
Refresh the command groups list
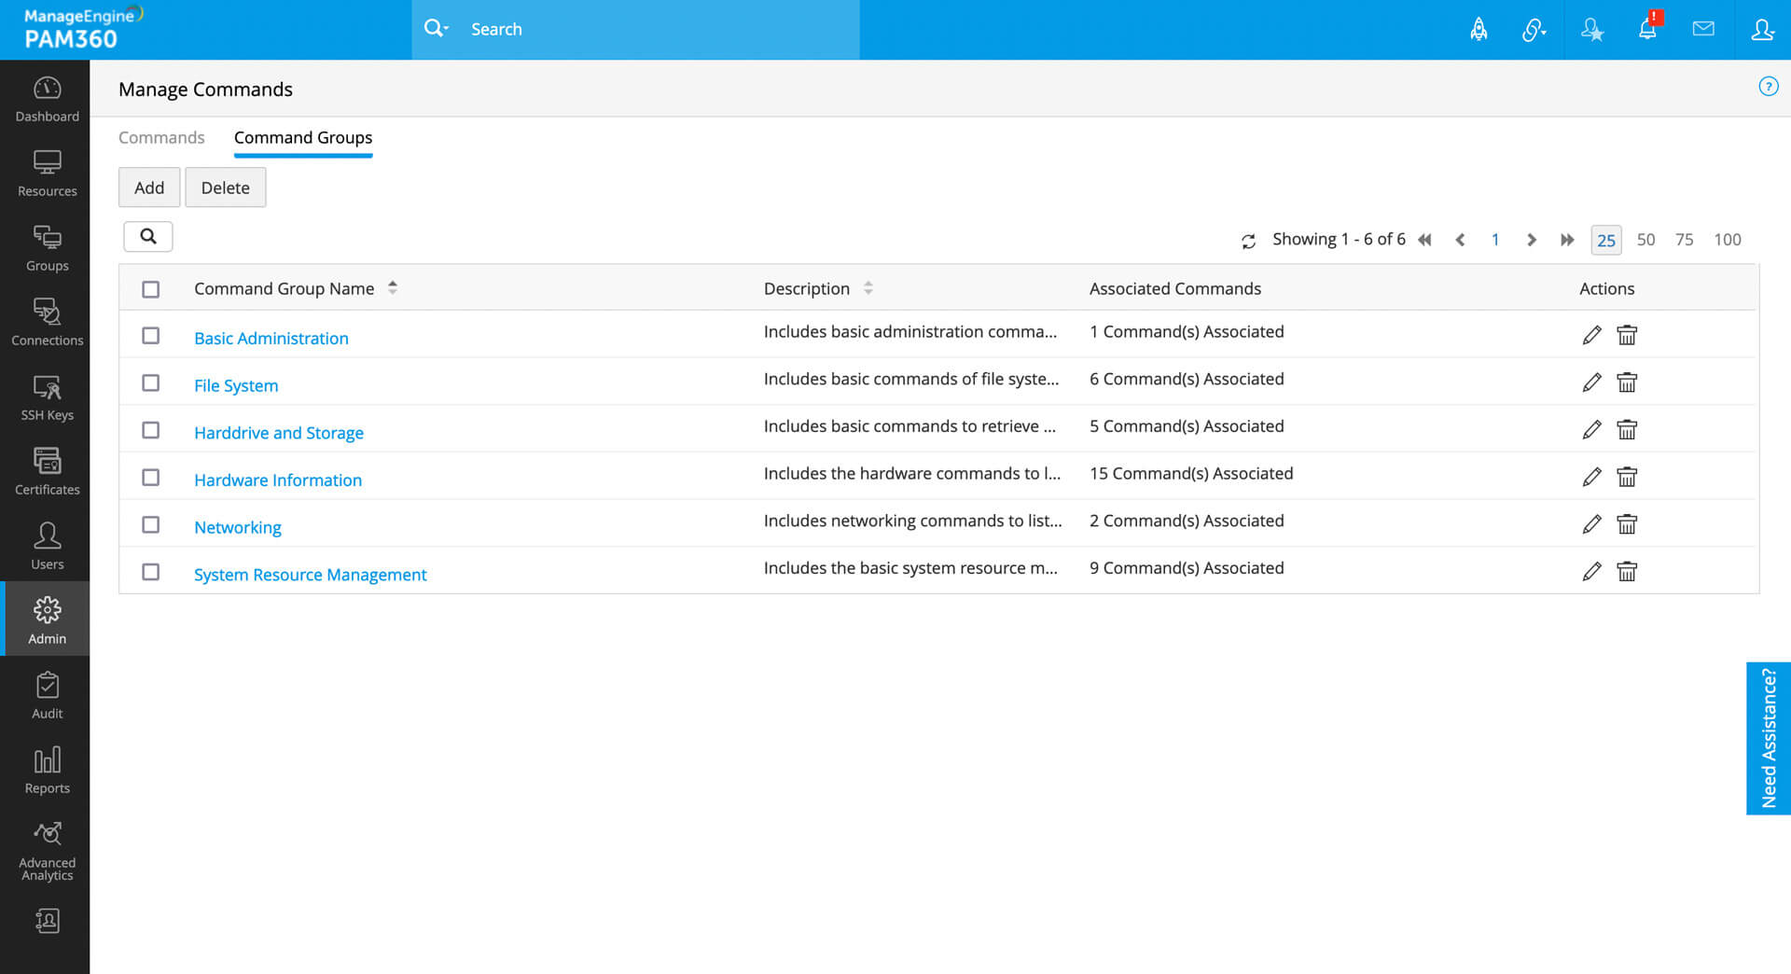click(x=1248, y=242)
